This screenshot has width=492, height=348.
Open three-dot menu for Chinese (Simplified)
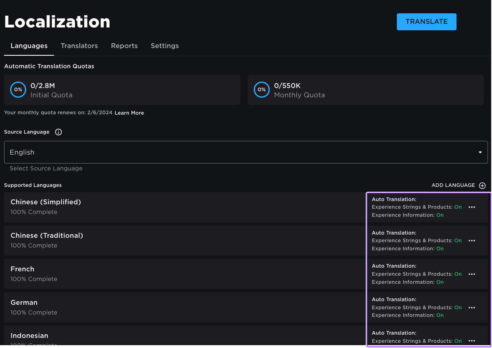[472, 207]
